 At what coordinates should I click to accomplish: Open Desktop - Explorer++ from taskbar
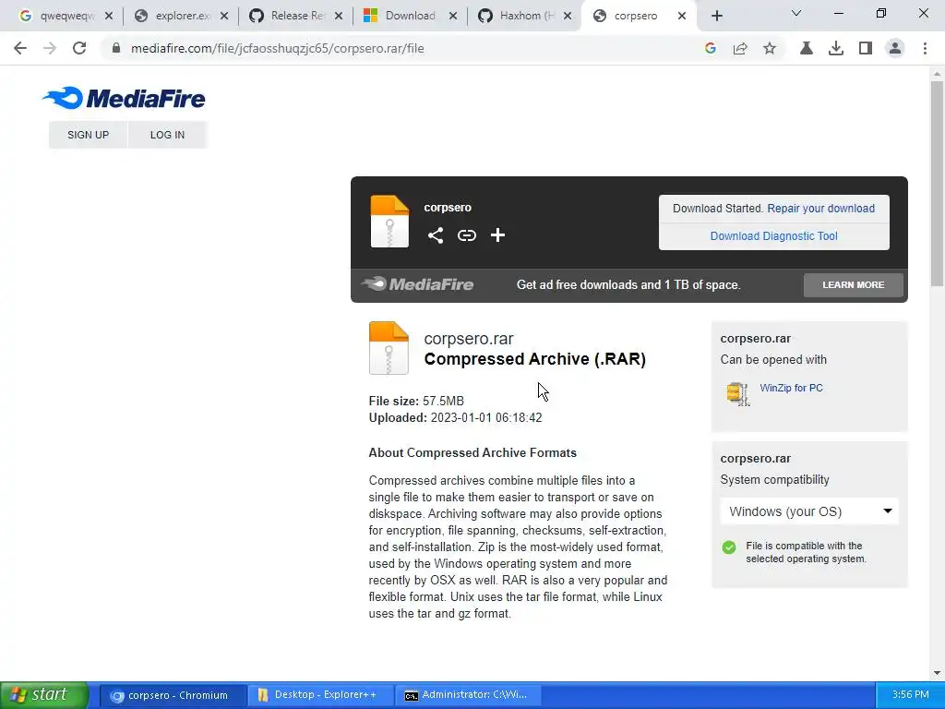point(320,695)
